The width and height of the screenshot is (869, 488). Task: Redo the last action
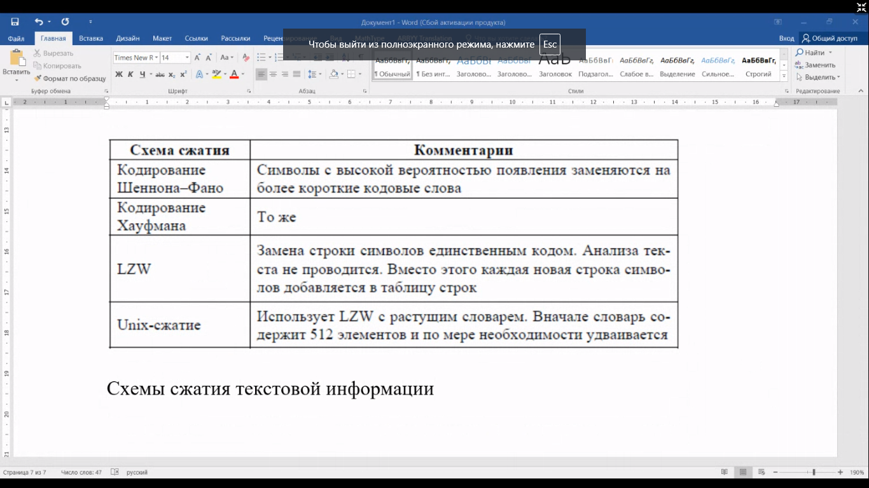[x=65, y=22]
